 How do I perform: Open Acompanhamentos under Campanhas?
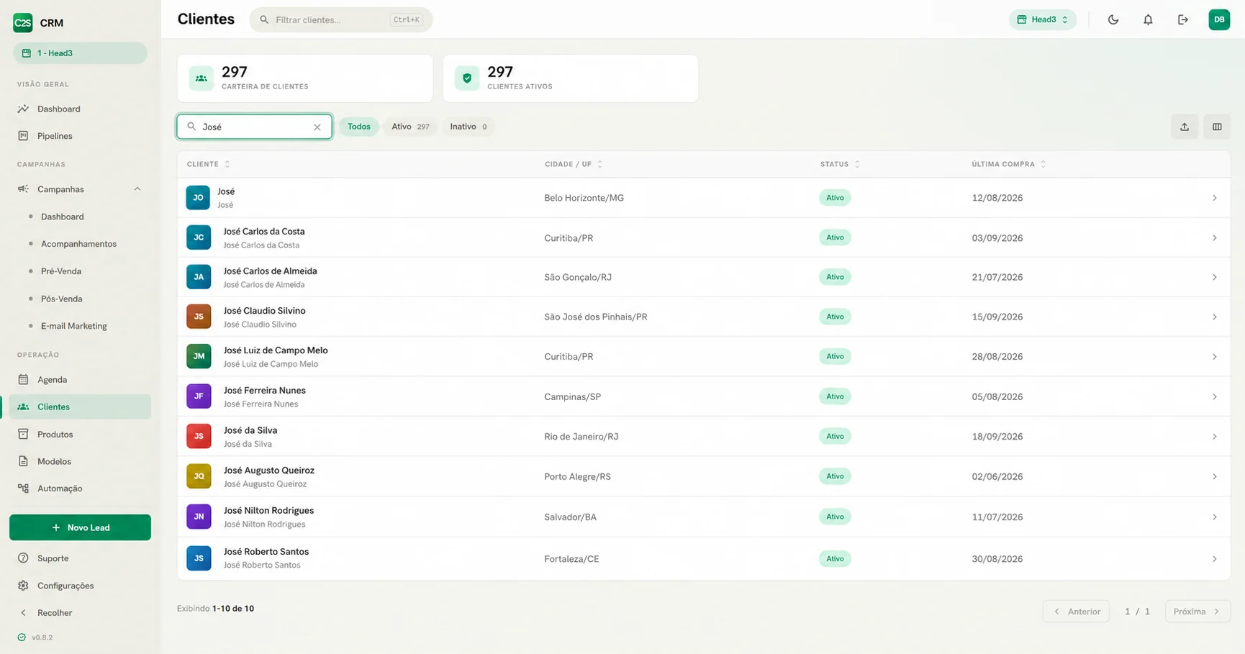[x=78, y=244]
